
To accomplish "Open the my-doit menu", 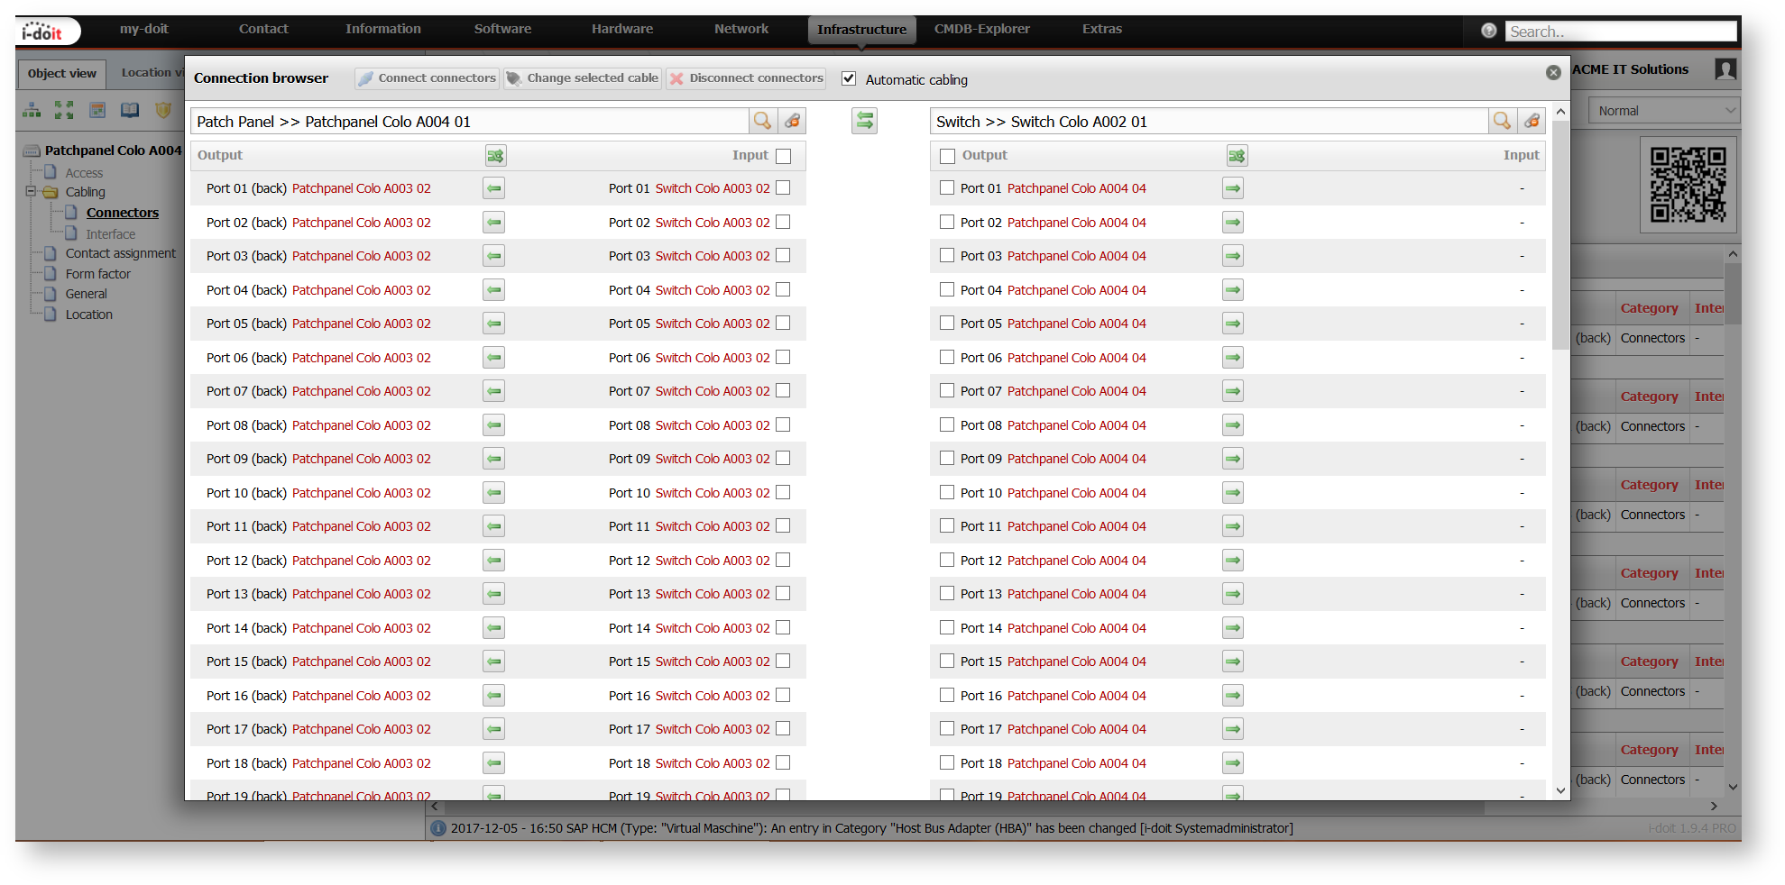I will tap(144, 29).
